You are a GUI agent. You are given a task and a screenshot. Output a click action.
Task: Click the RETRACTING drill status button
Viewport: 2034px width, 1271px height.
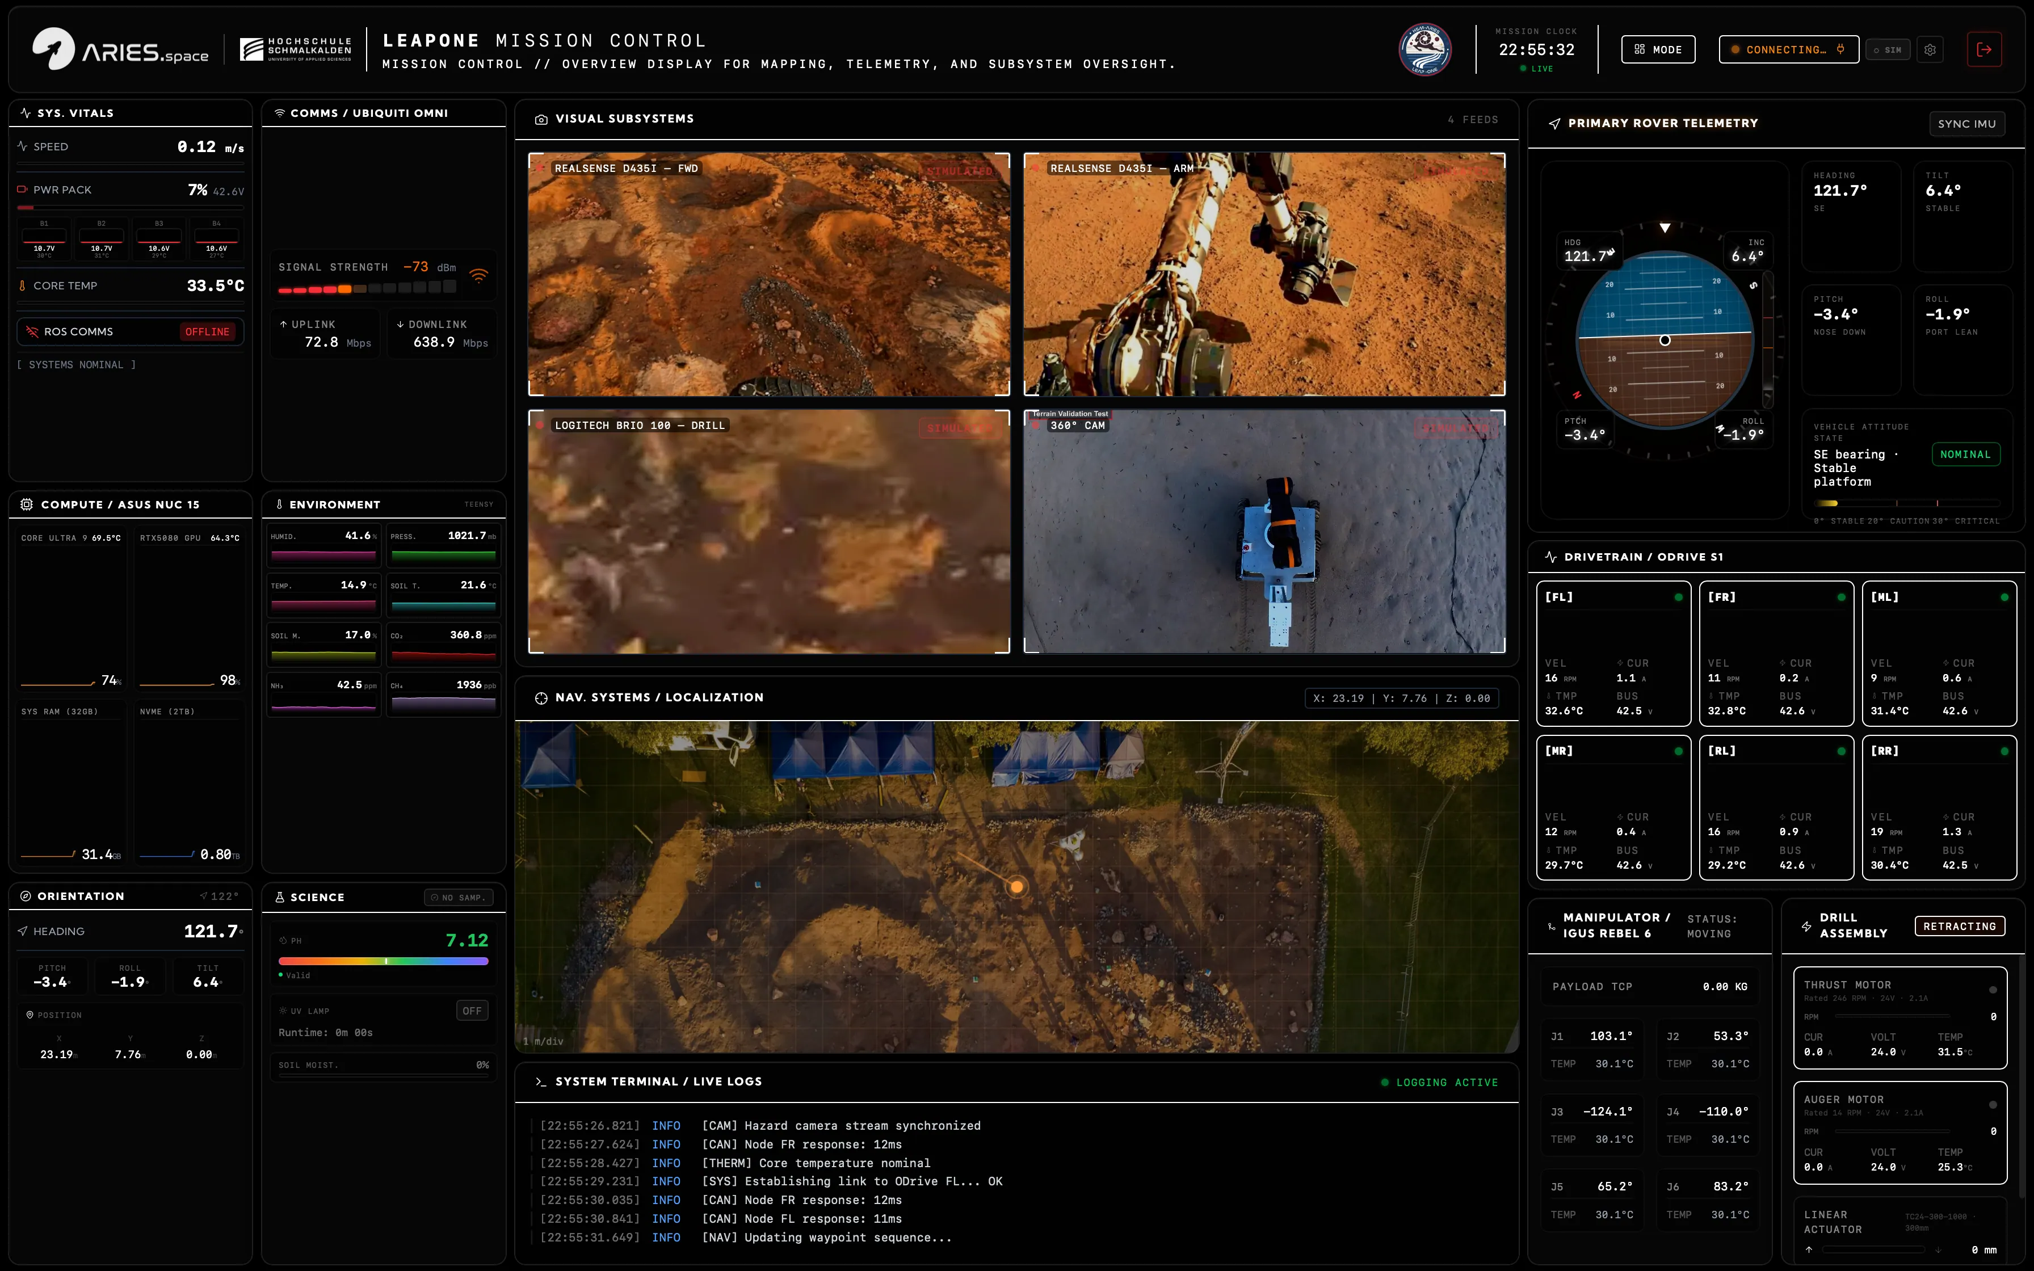(1959, 927)
